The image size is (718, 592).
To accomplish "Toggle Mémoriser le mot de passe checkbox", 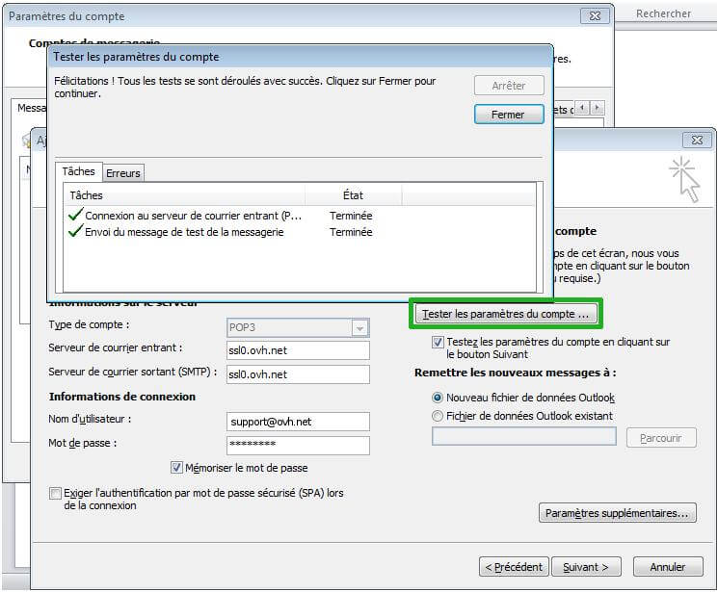I will click(176, 468).
